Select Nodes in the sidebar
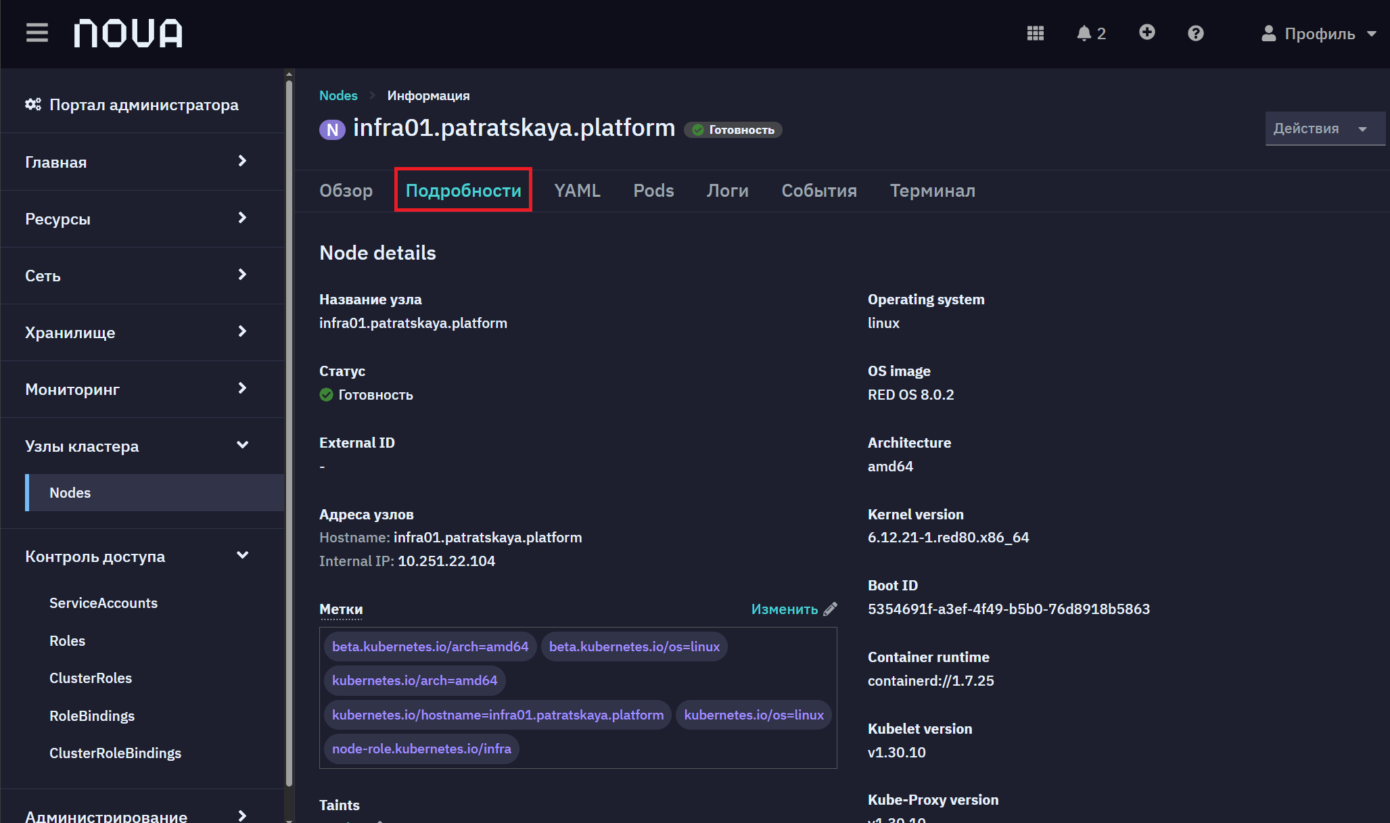Screen dimensions: 1390x823 [154, 492]
